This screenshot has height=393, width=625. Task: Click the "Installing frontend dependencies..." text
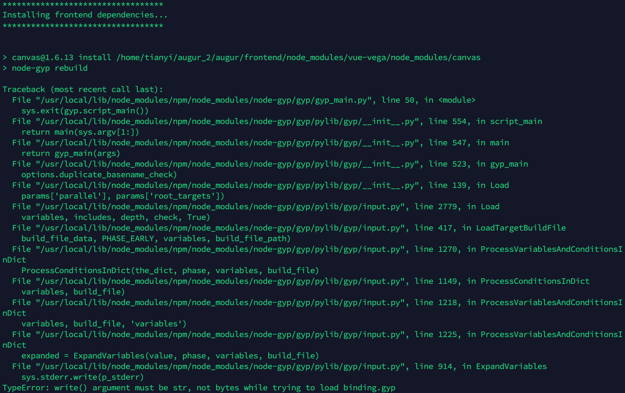coord(85,15)
